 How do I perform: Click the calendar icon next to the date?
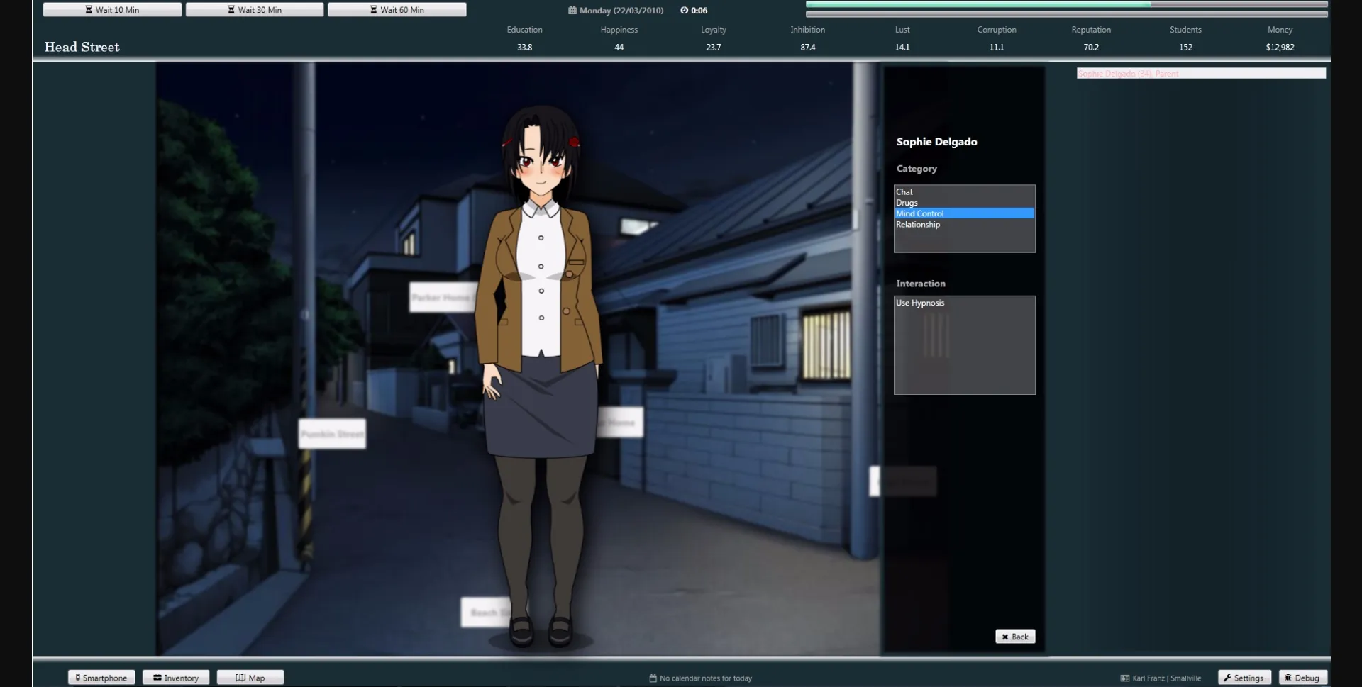coord(573,10)
